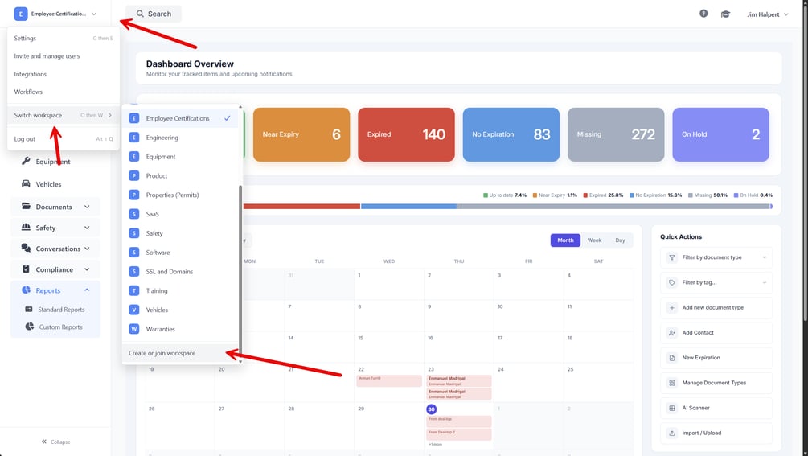This screenshot has width=808, height=456.
Task: Expand the Conversations sidebar section chevron
Action: 87,249
